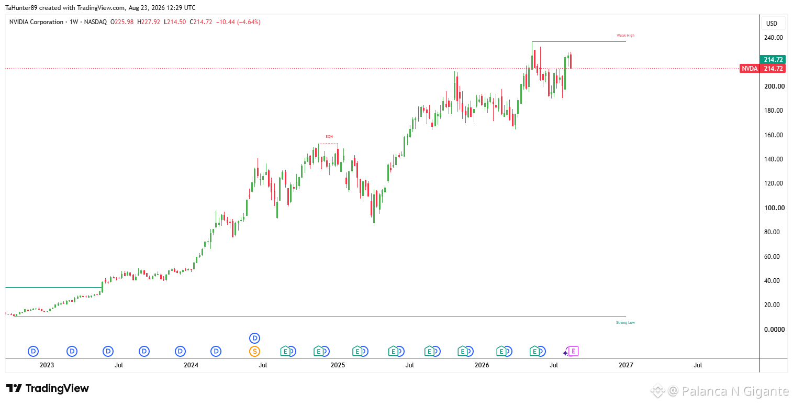Select the Strong Low label

click(x=626, y=323)
